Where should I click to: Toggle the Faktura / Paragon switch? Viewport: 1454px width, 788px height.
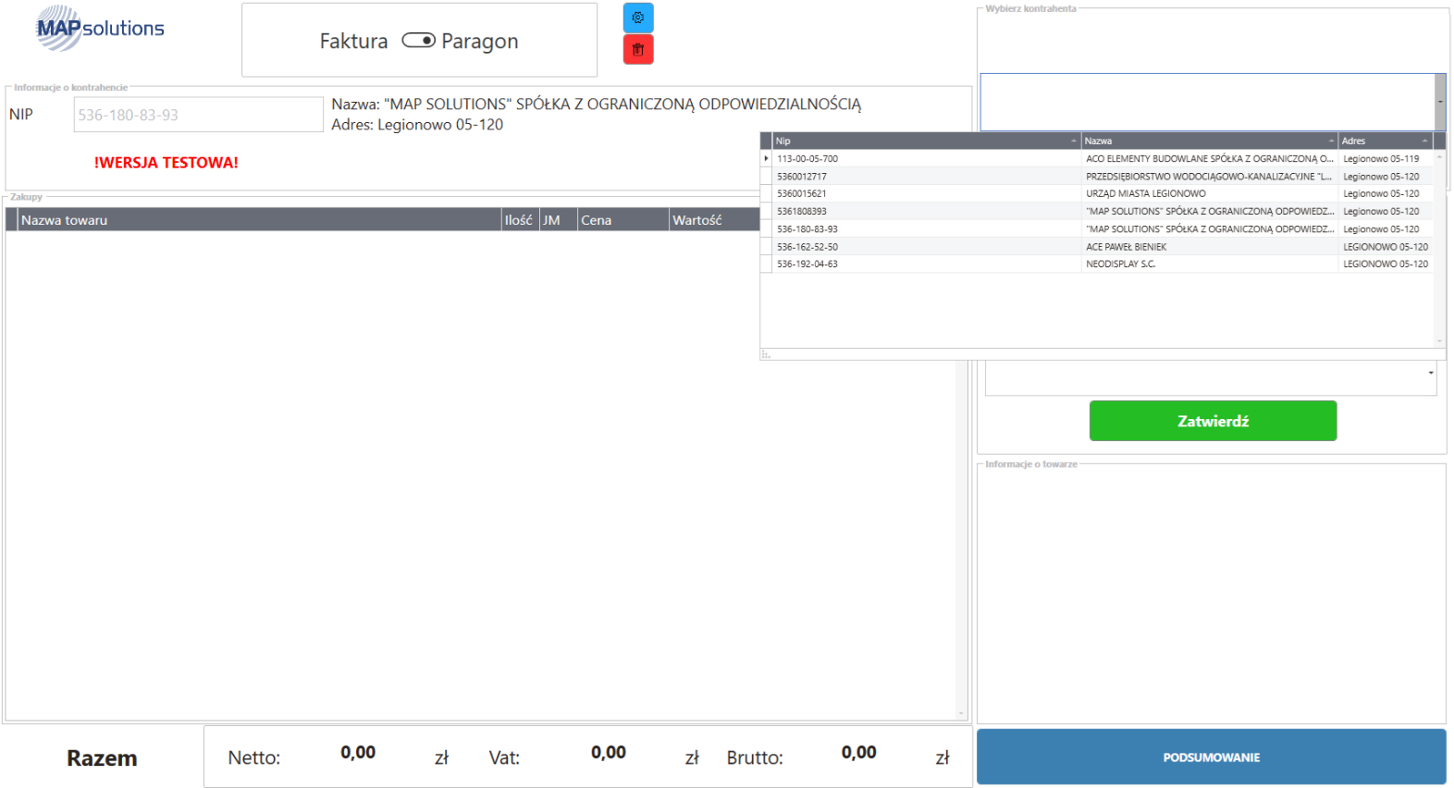click(x=418, y=41)
